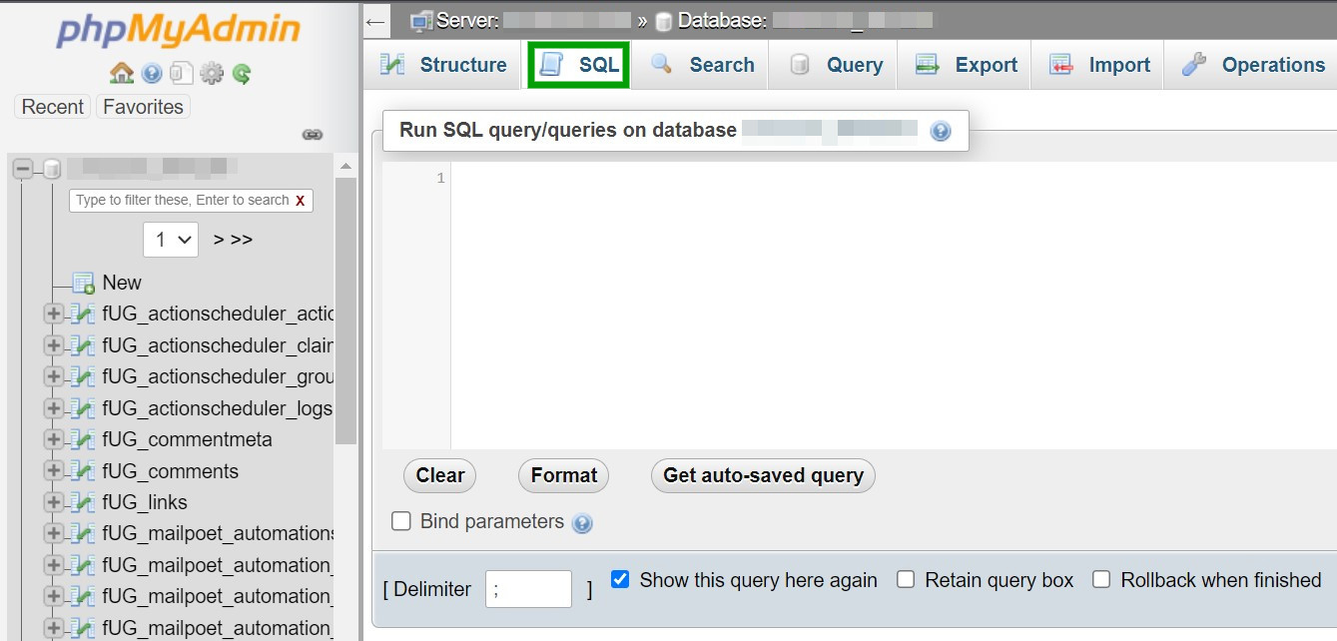Open phpMyAdmin documentation help icon in sidebar
The width and height of the screenshot is (1337, 641).
tap(152, 73)
